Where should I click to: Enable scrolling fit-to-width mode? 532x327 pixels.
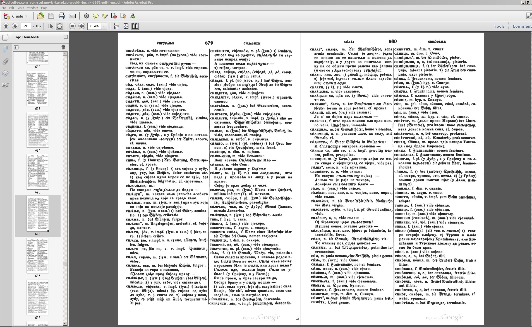117,26
